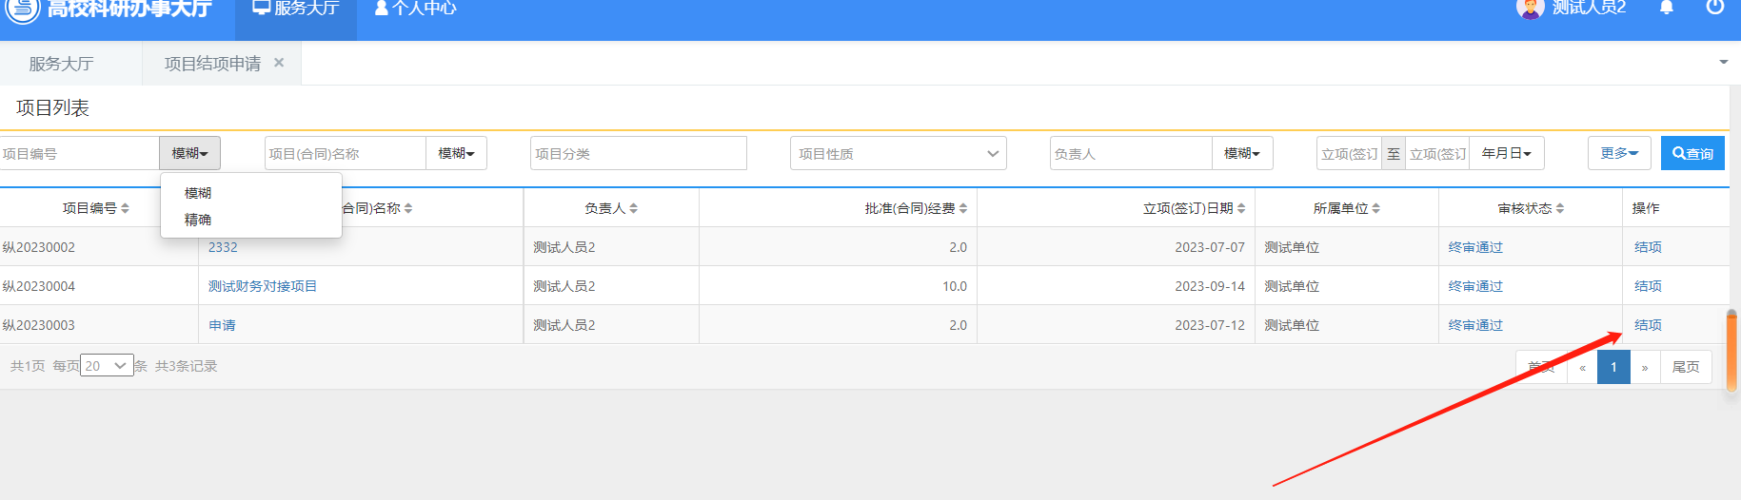The width and height of the screenshot is (1741, 500).
Task: Click 结项 for project 纵20230003
Action: pos(1648,325)
